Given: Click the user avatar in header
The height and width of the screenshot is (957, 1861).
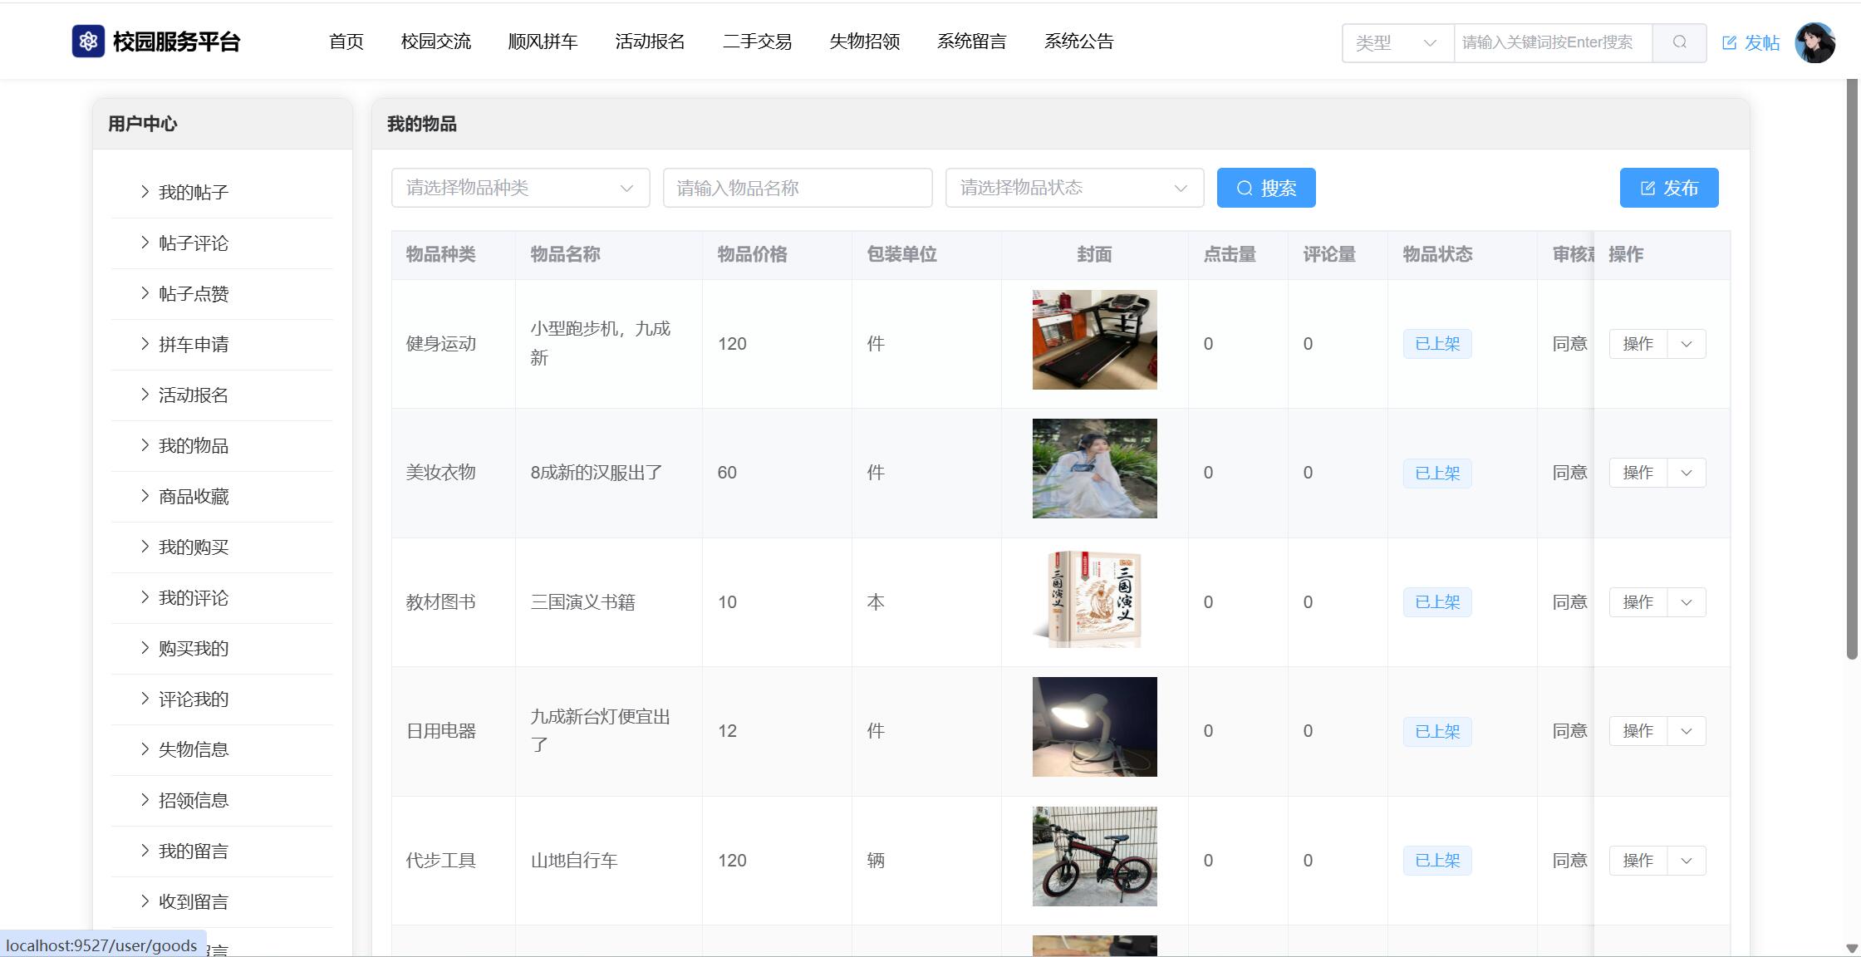Looking at the screenshot, I should click(1814, 42).
